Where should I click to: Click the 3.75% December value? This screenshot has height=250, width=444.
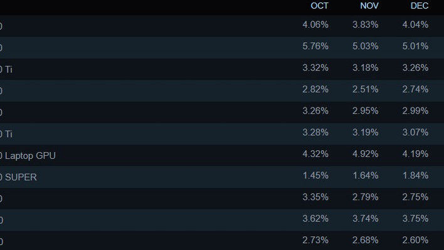click(x=415, y=219)
